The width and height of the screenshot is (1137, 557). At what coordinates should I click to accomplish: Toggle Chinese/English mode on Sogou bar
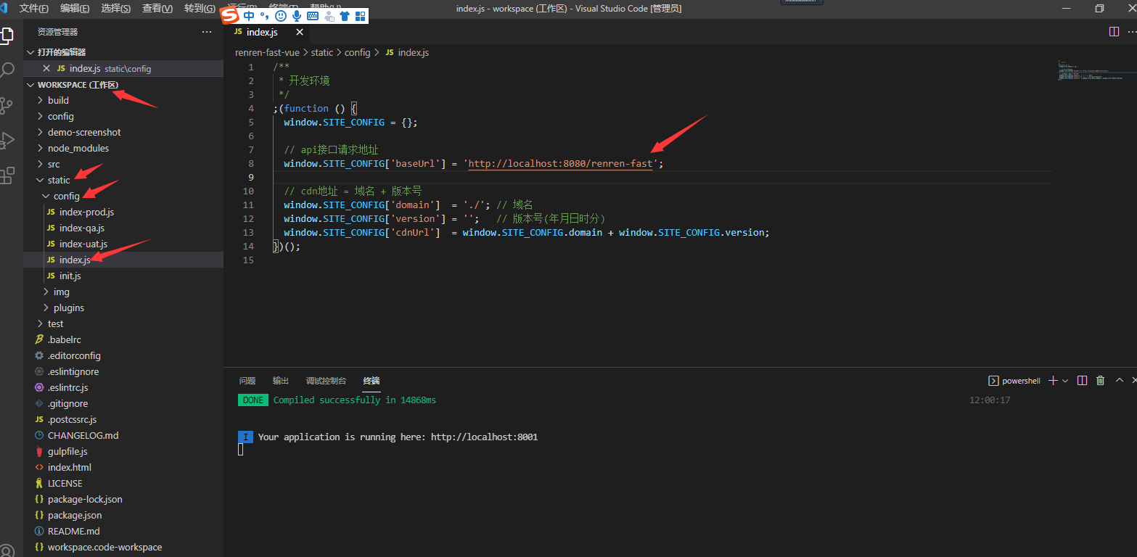click(x=250, y=15)
